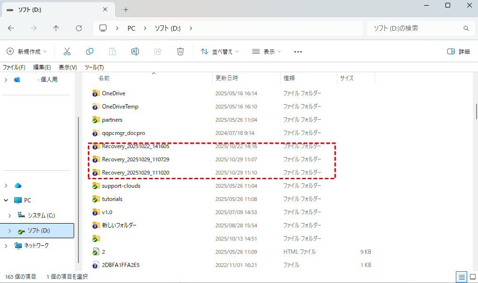Viewport: 478px width, 283px height.
Task: Switch to details view layout icon
Action: (461, 276)
